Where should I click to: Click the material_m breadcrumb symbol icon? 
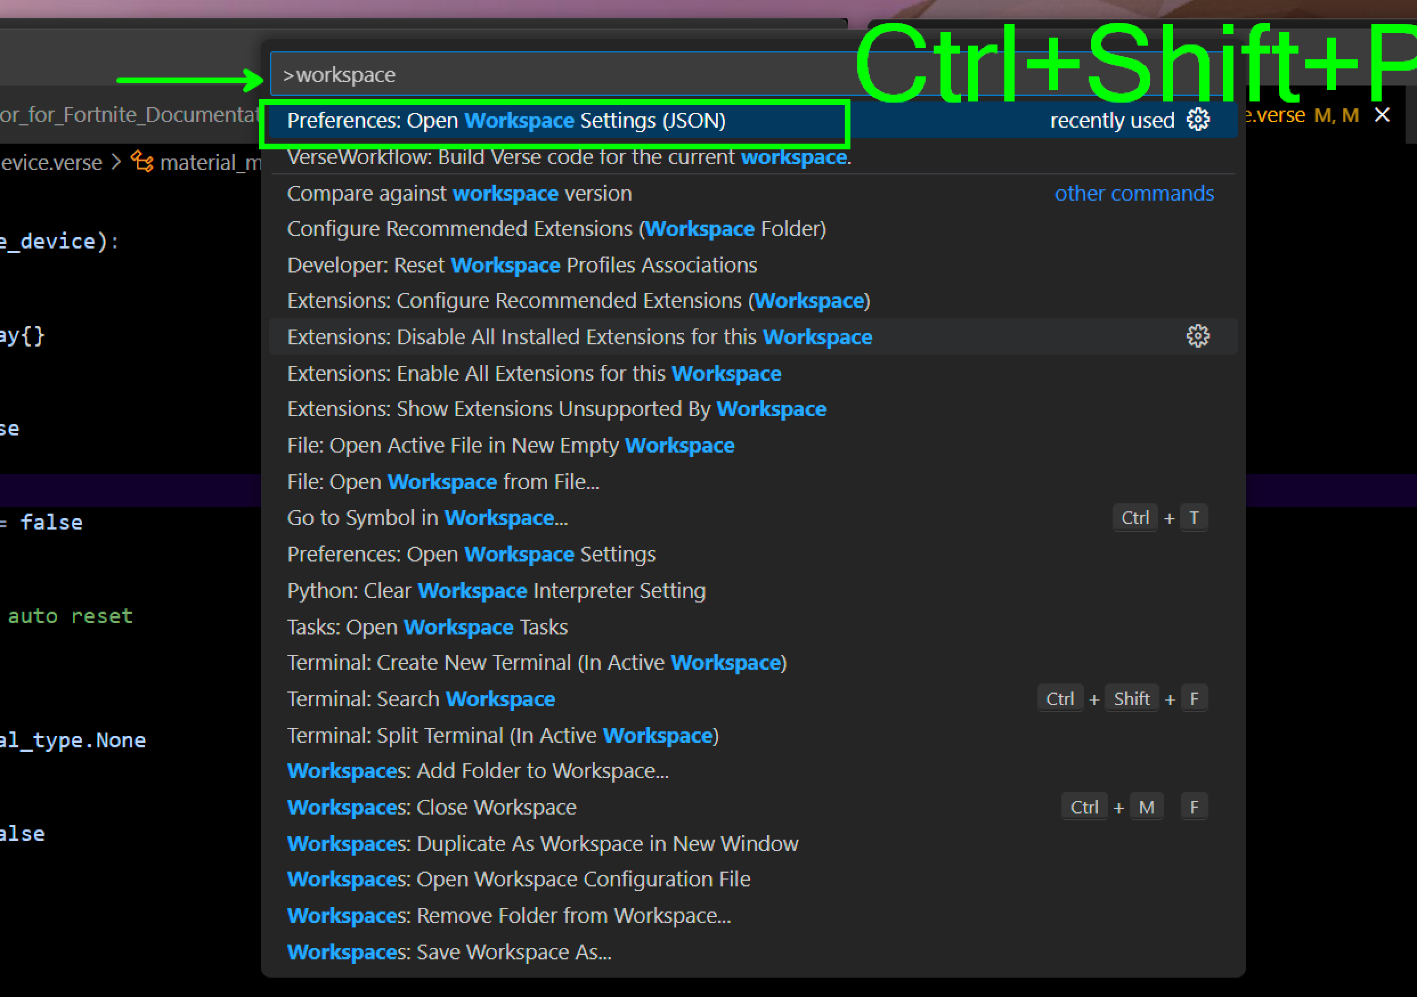[x=142, y=162]
